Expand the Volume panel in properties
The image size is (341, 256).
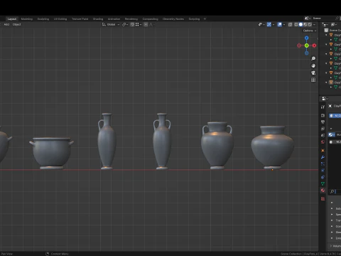[336, 246]
